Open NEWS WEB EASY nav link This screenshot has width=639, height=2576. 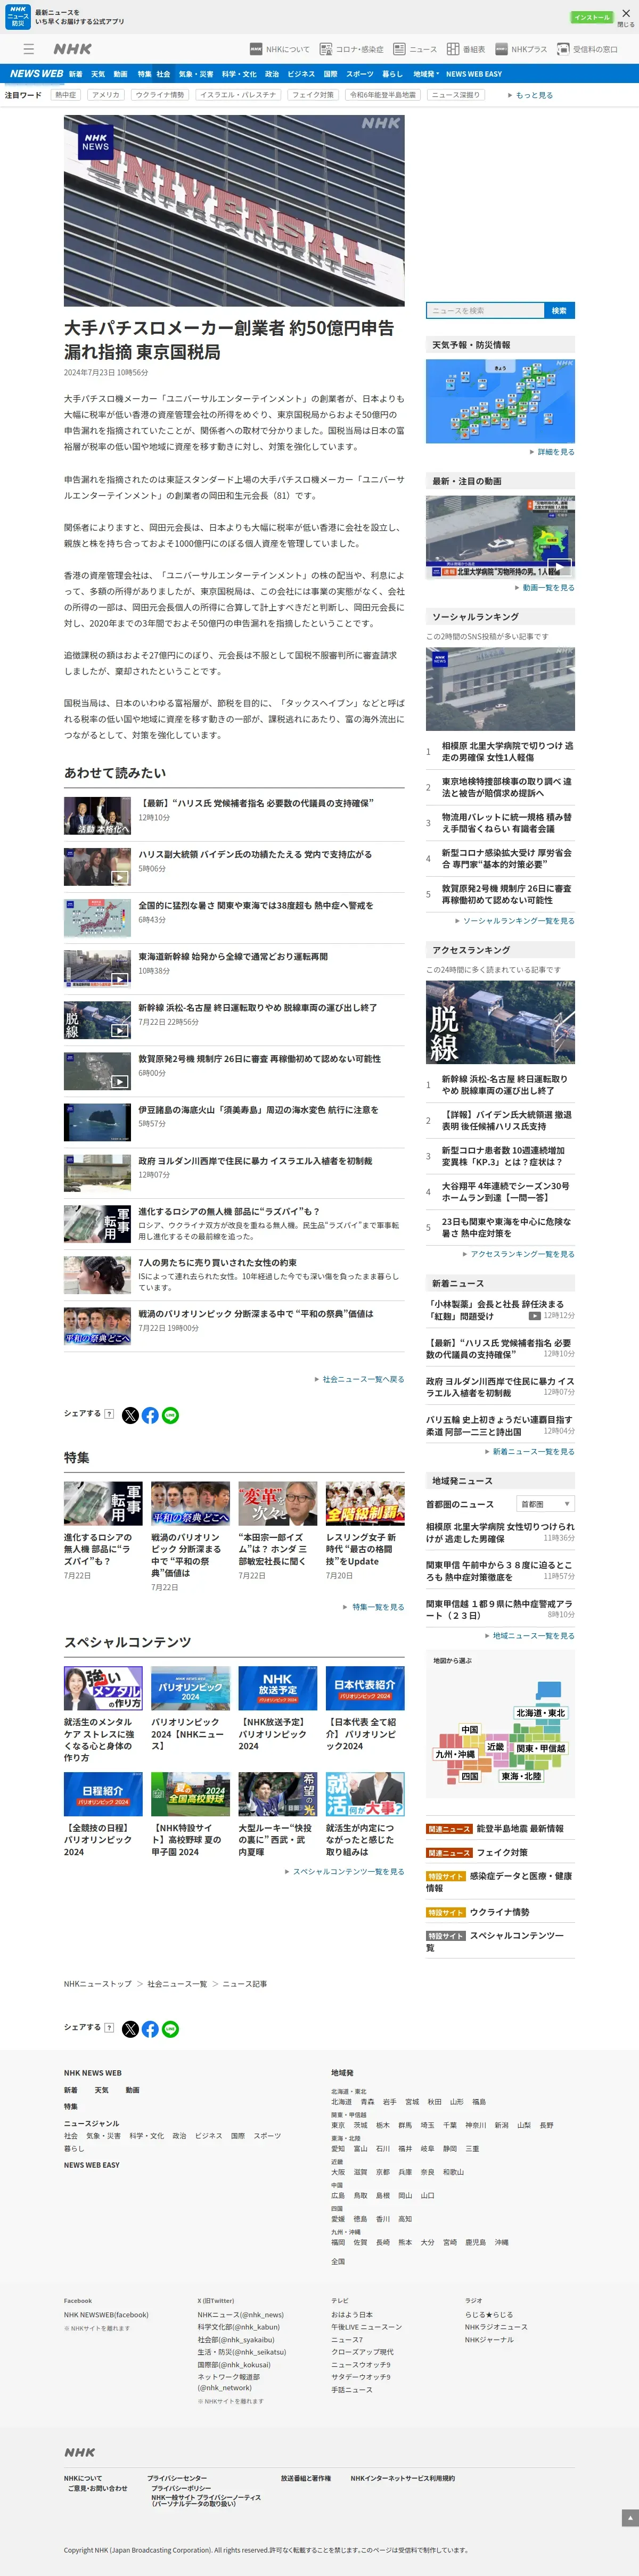[474, 74]
